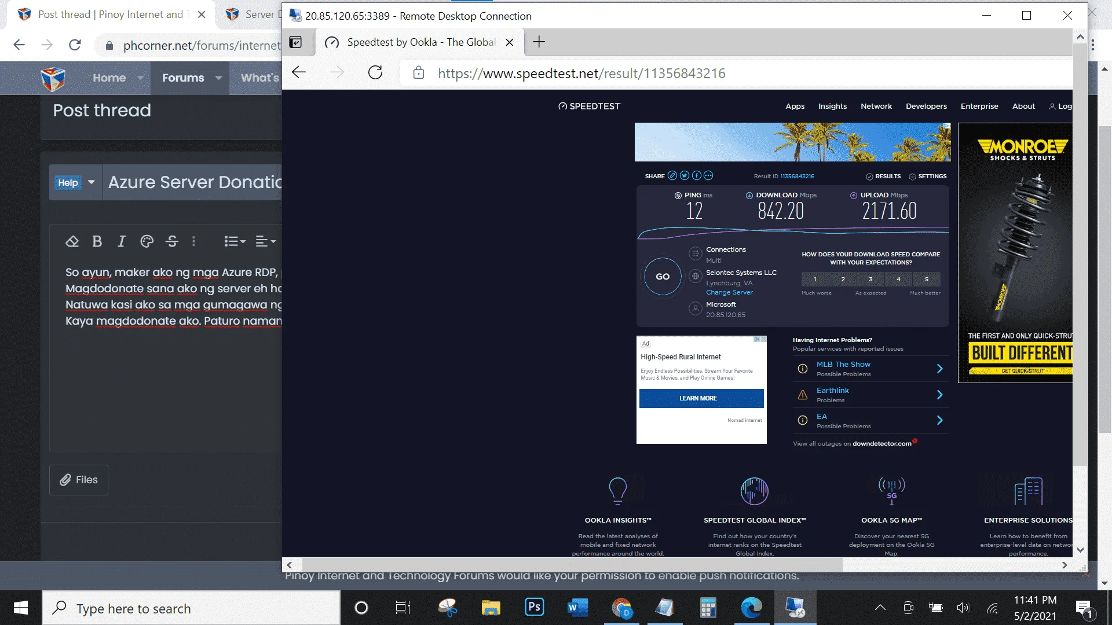
Task: Share result on Facebook icon
Action: pyautogui.click(x=697, y=175)
